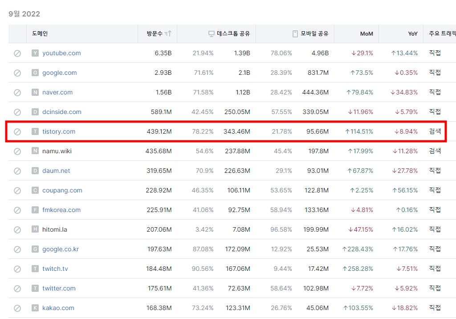Click the 주요 트래픽 column header
This screenshot has height=319, width=456.
tap(440, 34)
